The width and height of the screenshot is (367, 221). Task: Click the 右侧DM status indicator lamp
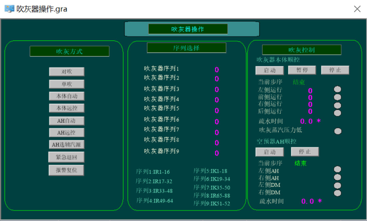pos(337,193)
